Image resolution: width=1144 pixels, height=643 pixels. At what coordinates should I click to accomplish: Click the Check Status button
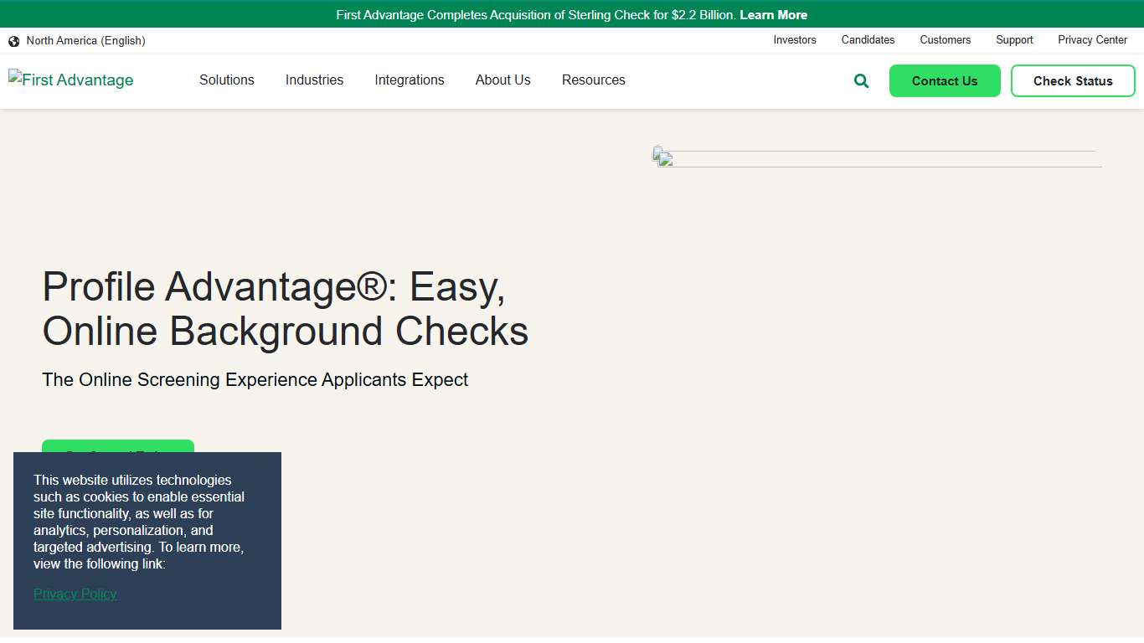(1073, 80)
